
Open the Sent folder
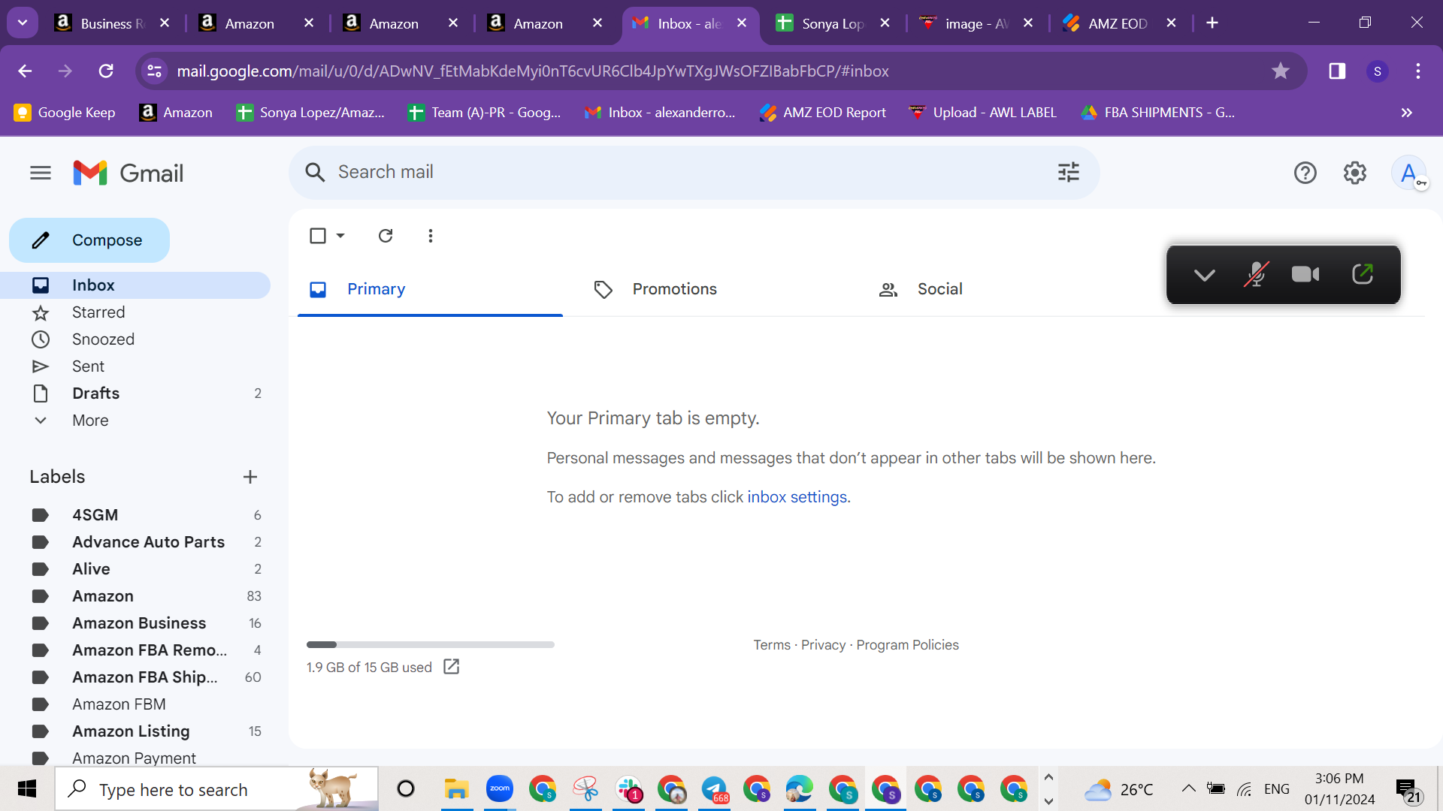(135, 366)
